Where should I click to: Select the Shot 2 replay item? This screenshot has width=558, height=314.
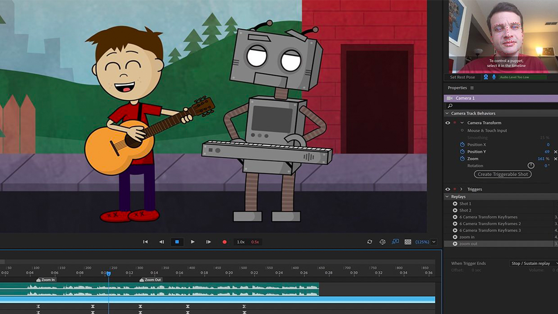(x=465, y=210)
